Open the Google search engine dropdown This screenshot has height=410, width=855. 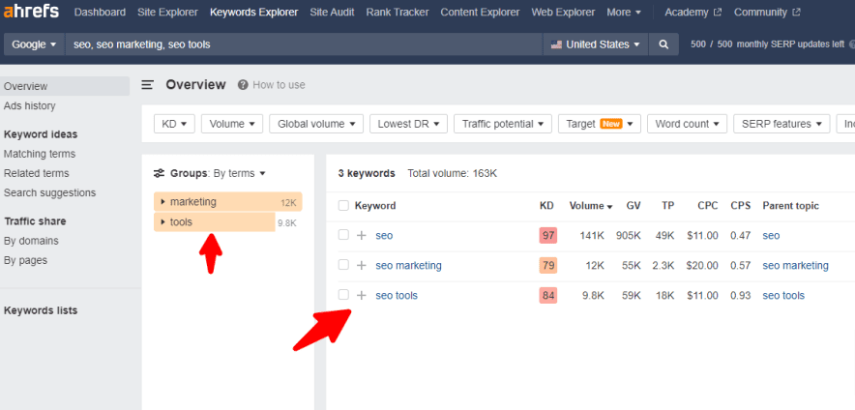tap(34, 44)
